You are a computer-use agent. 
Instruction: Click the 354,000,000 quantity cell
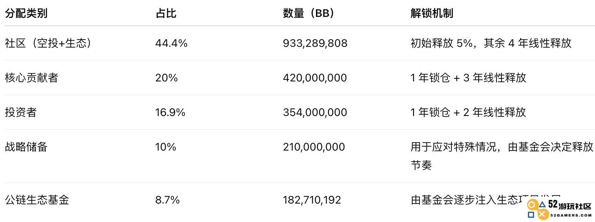coord(315,112)
